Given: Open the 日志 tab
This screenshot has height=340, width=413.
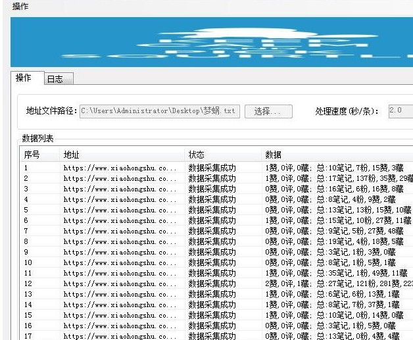Looking at the screenshot, I should [59, 79].
